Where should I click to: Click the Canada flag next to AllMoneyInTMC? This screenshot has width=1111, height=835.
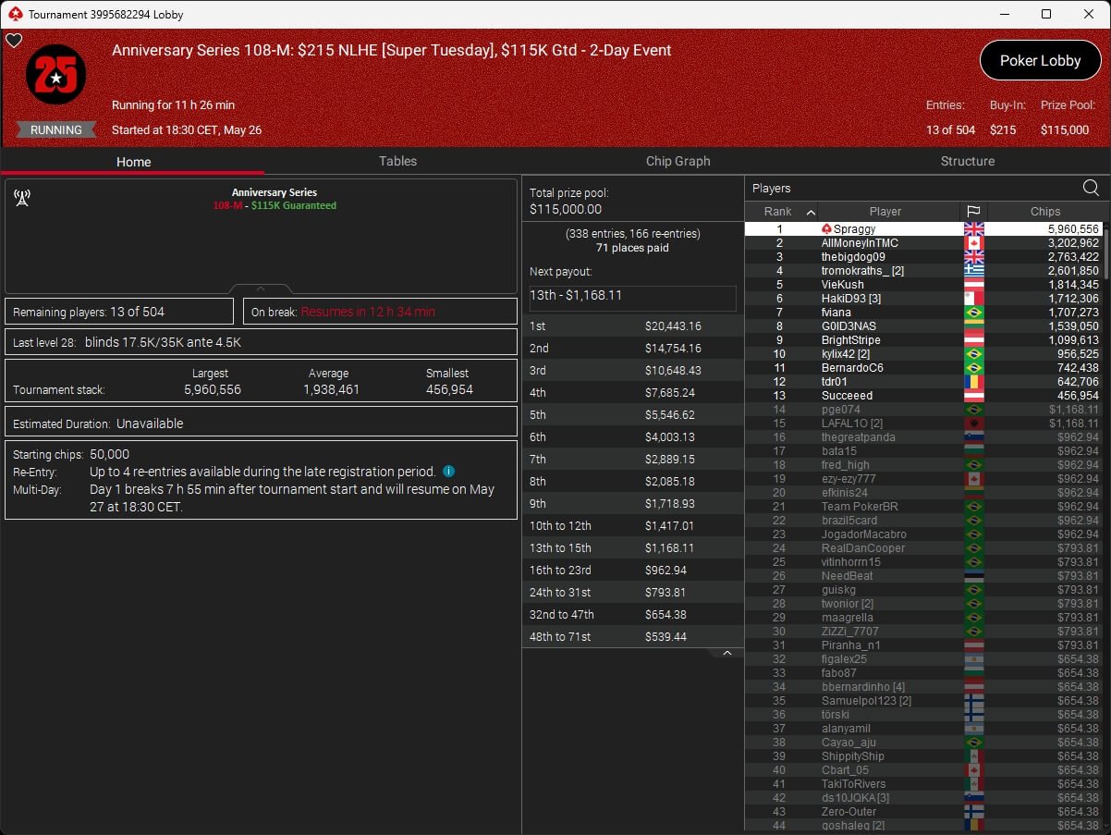click(x=973, y=242)
